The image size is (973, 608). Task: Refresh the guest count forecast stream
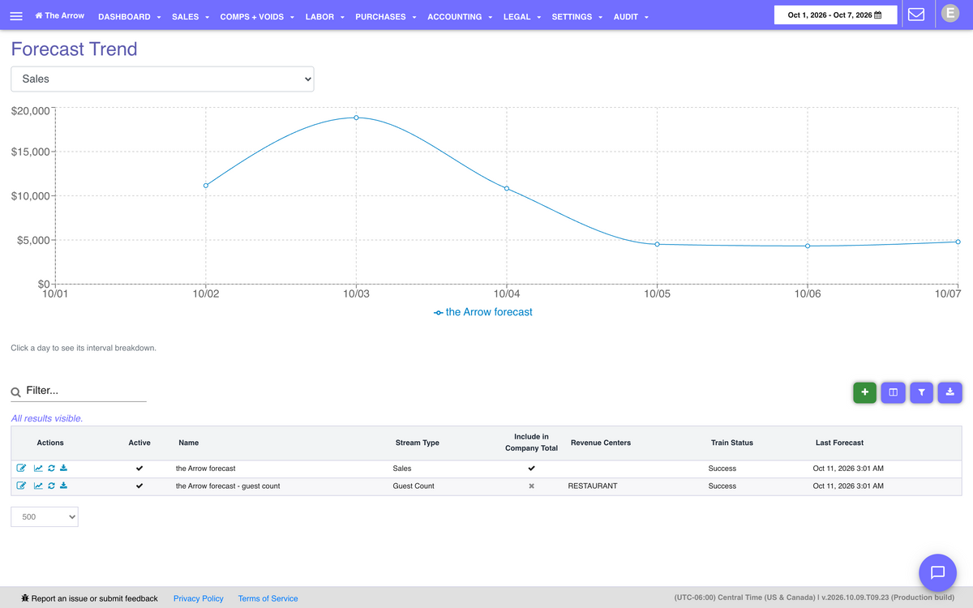pos(51,486)
